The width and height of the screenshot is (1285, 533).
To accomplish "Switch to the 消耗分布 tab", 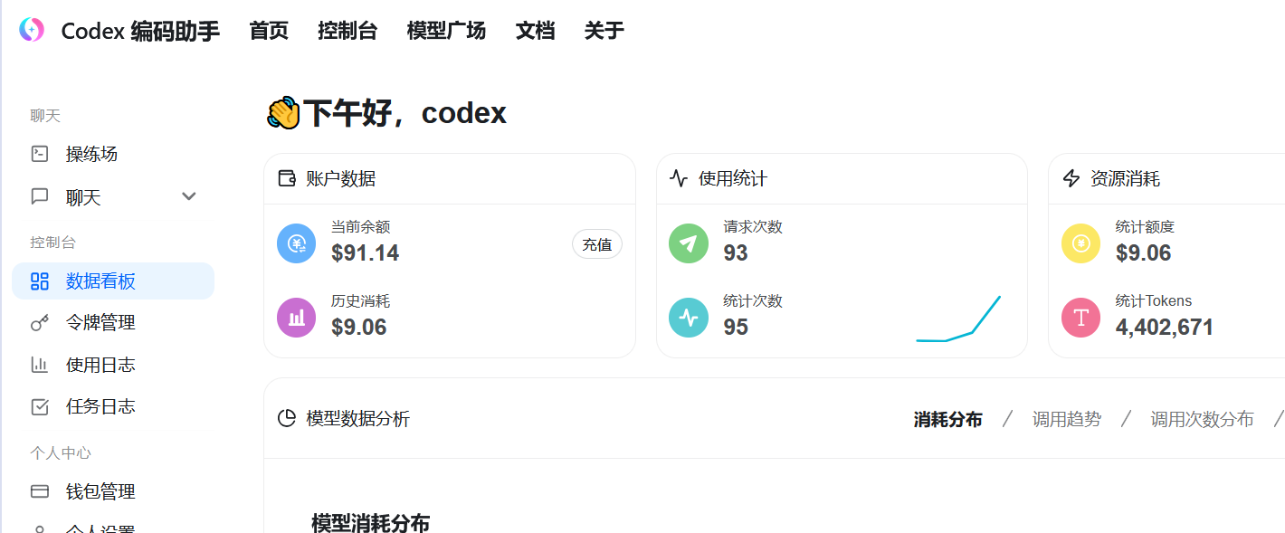I will click(947, 419).
